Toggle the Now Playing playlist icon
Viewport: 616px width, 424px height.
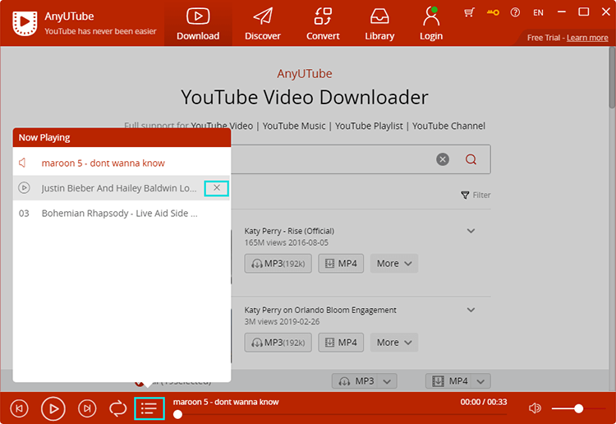[149, 408]
